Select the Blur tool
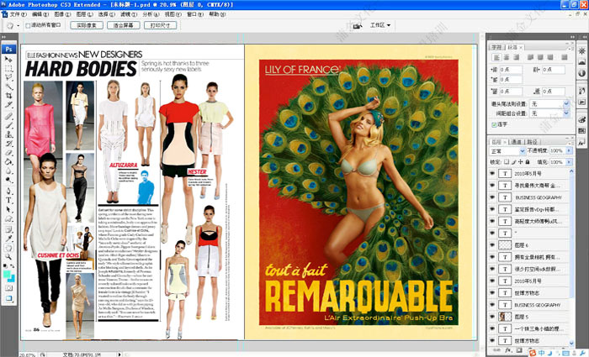This screenshot has height=357, width=589. pyautogui.click(x=8, y=171)
